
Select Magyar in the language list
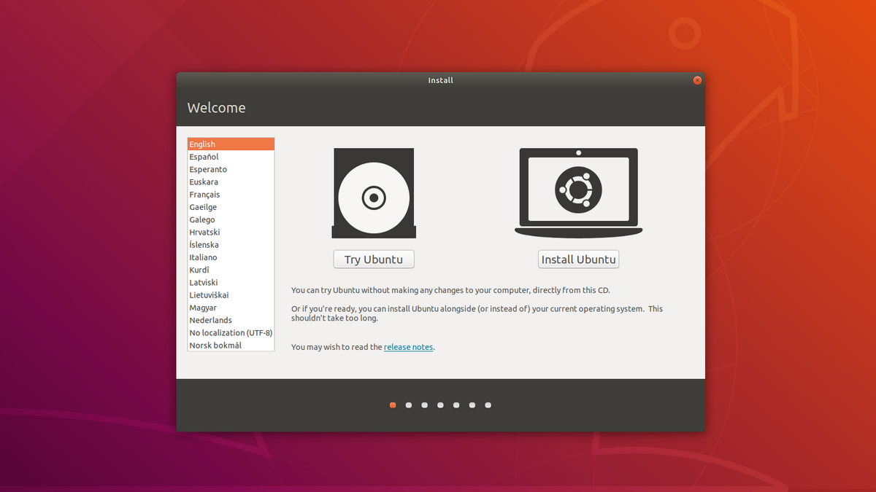tap(231, 308)
